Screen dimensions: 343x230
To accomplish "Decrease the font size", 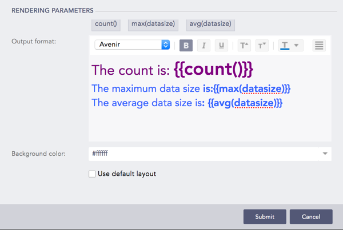I will pyautogui.click(x=261, y=45).
